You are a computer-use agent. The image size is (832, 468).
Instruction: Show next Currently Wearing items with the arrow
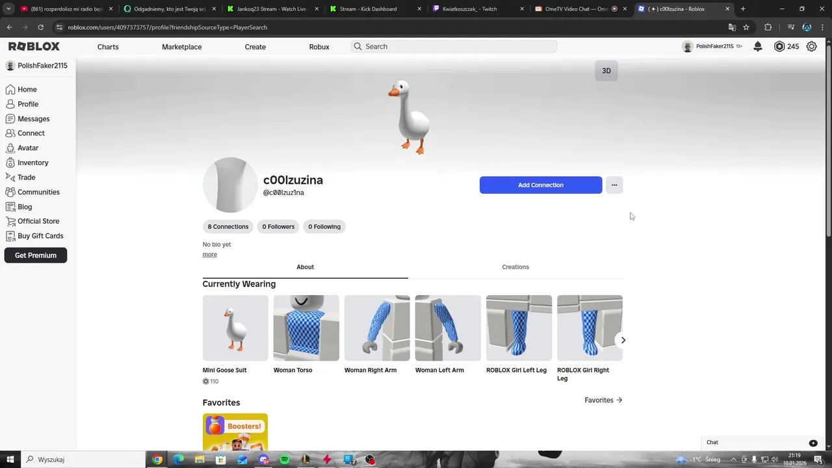[623, 340]
